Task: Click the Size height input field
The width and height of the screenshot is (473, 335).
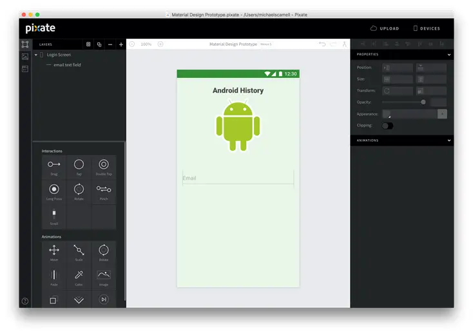Action: tap(431, 79)
